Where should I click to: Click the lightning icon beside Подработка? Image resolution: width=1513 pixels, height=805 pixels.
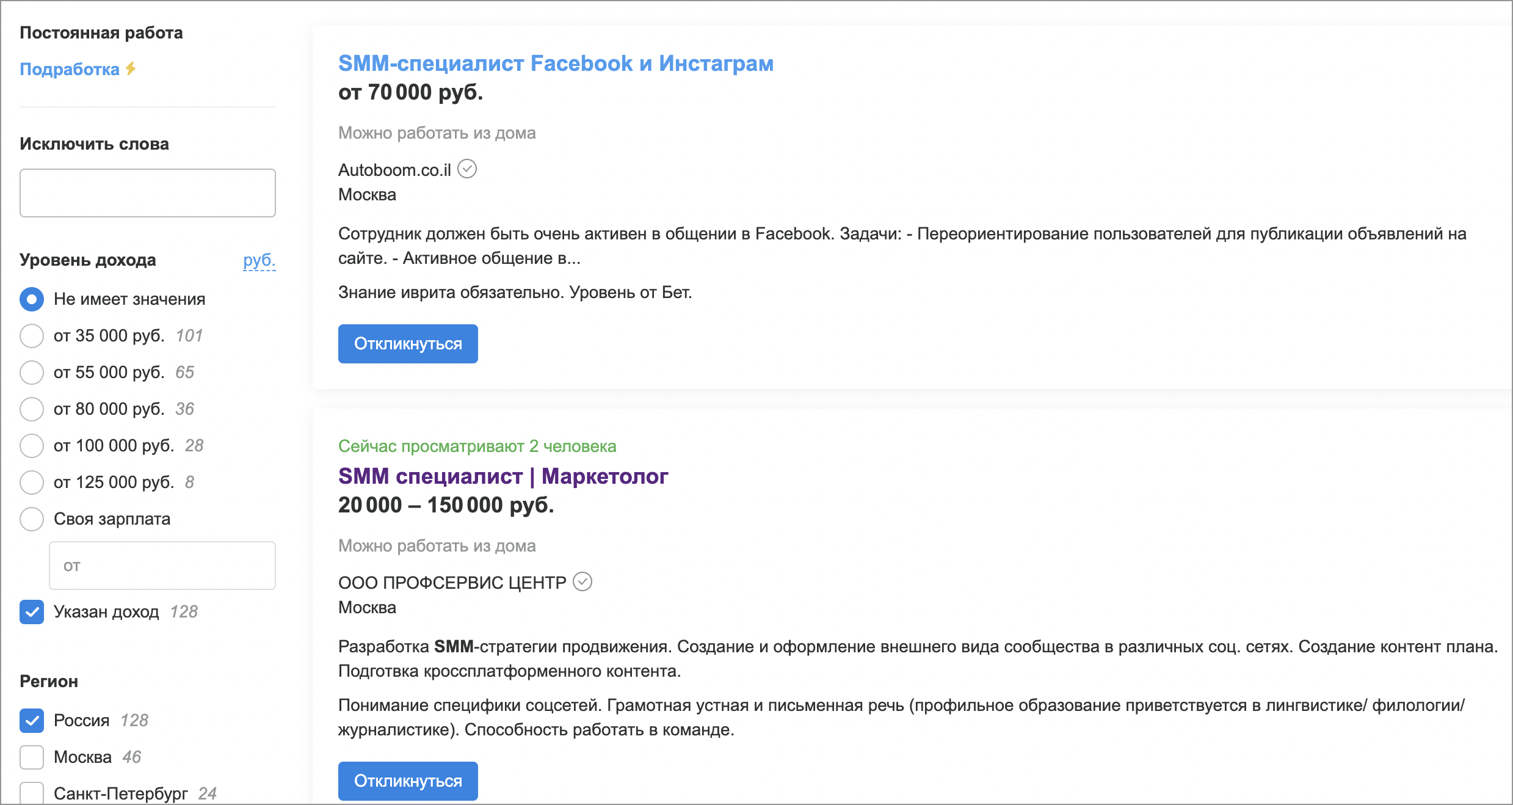pyautogui.click(x=131, y=69)
